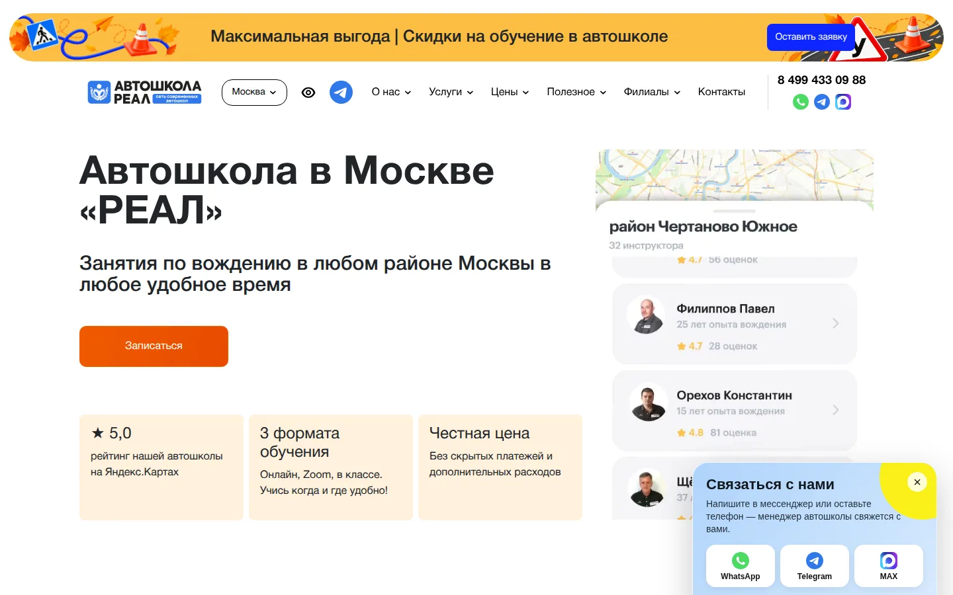Click the район Чертаново Южное heading
953x595 pixels.
(703, 227)
